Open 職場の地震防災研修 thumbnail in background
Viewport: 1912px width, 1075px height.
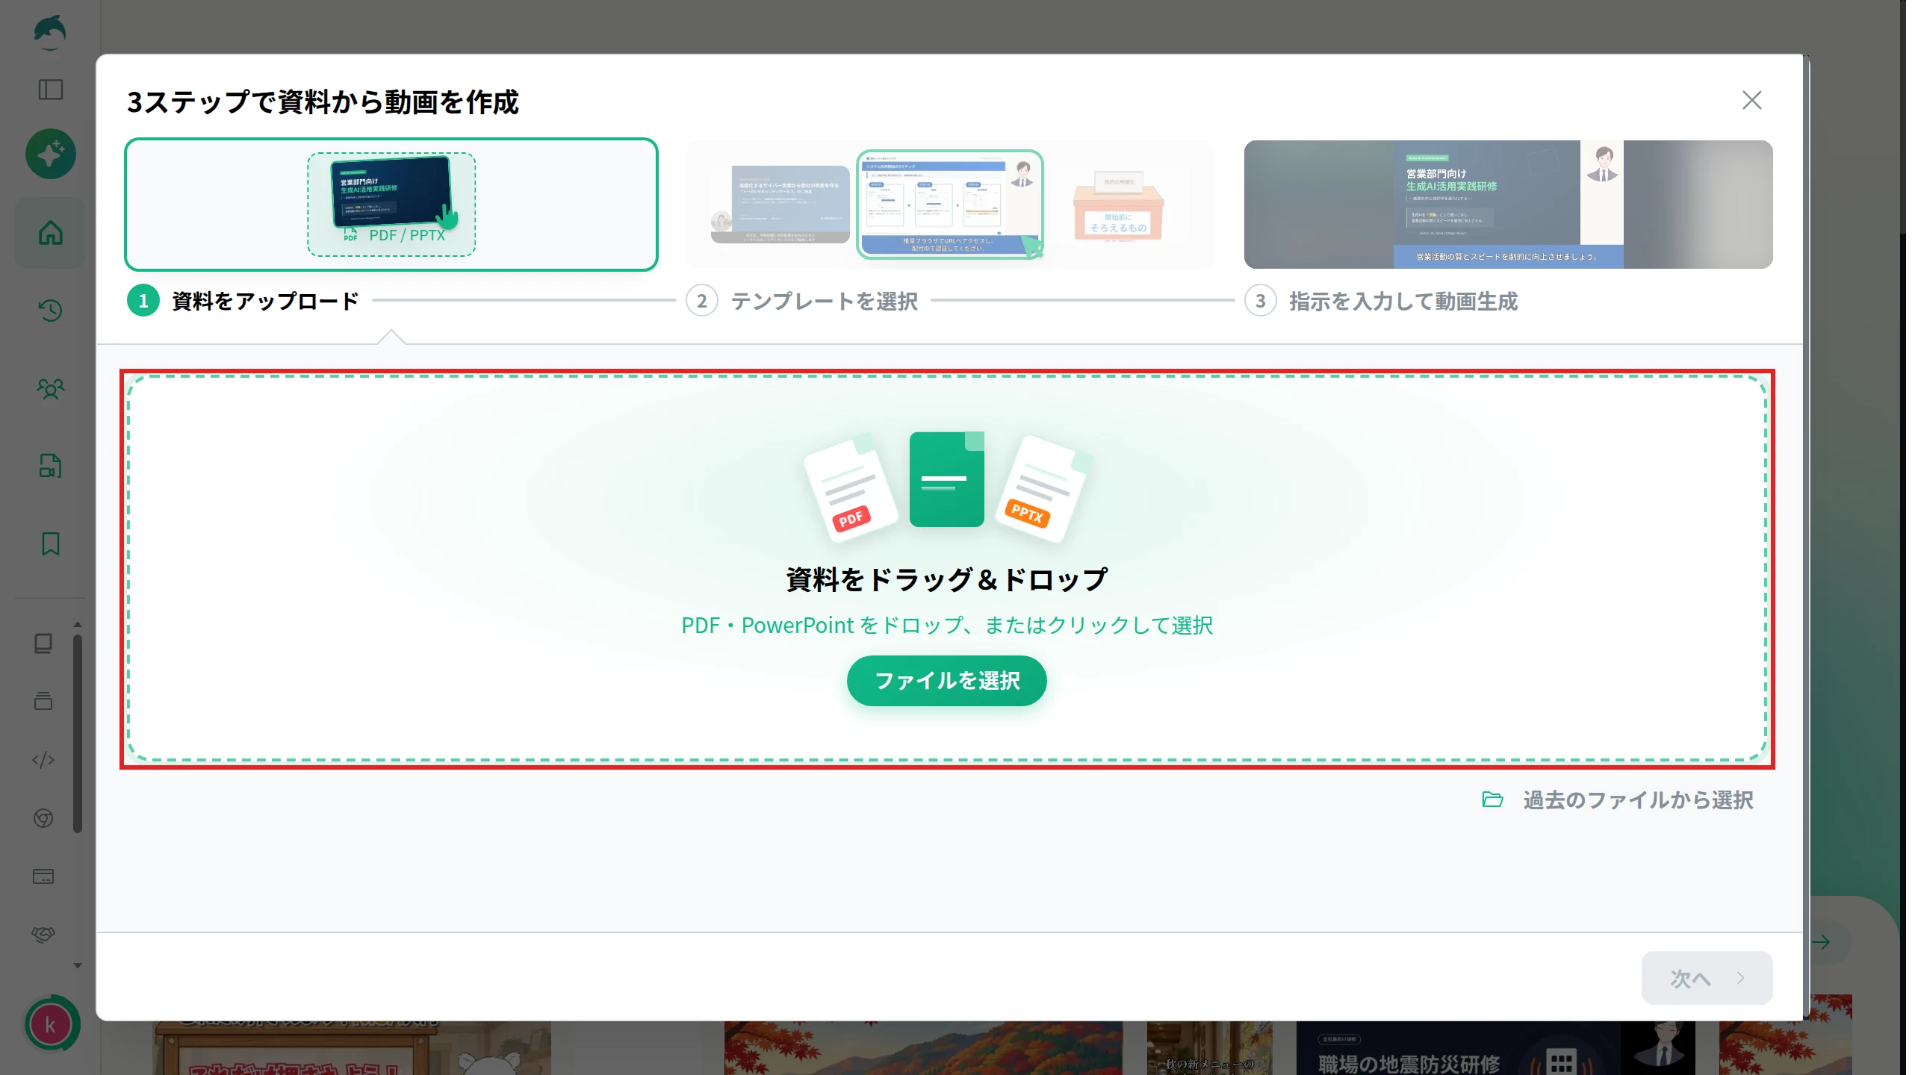pyautogui.click(x=1495, y=1048)
